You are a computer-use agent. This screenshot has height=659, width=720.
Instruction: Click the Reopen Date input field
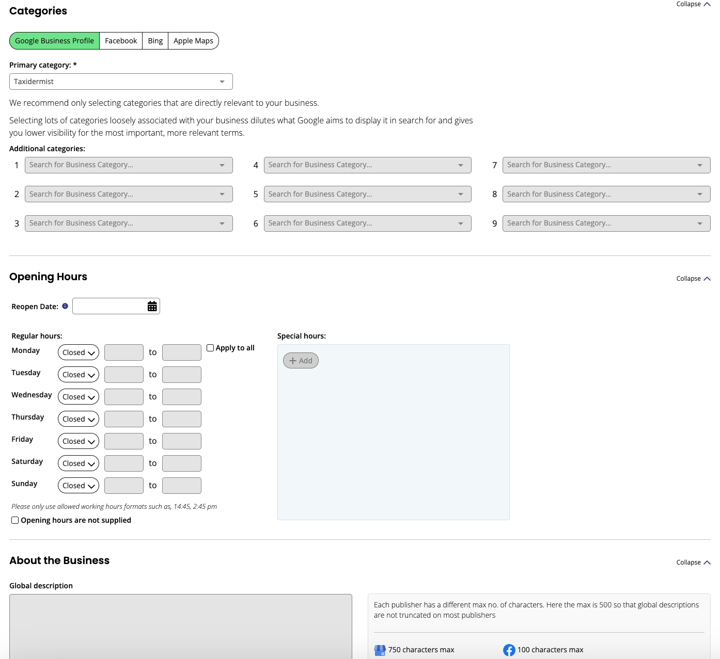tap(116, 306)
